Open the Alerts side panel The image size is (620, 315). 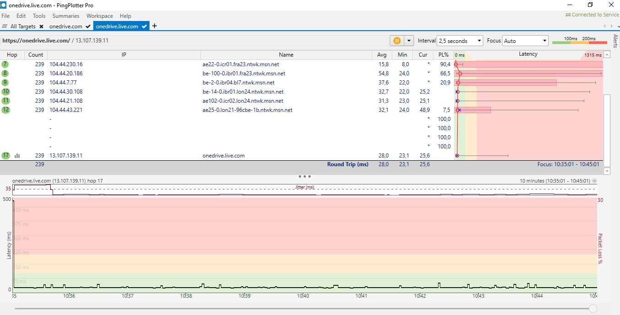[615, 41]
